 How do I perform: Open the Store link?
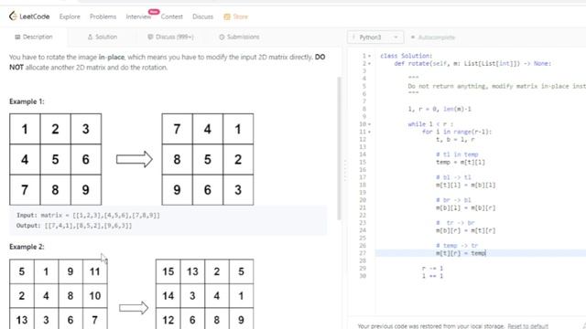coord(240,16)
